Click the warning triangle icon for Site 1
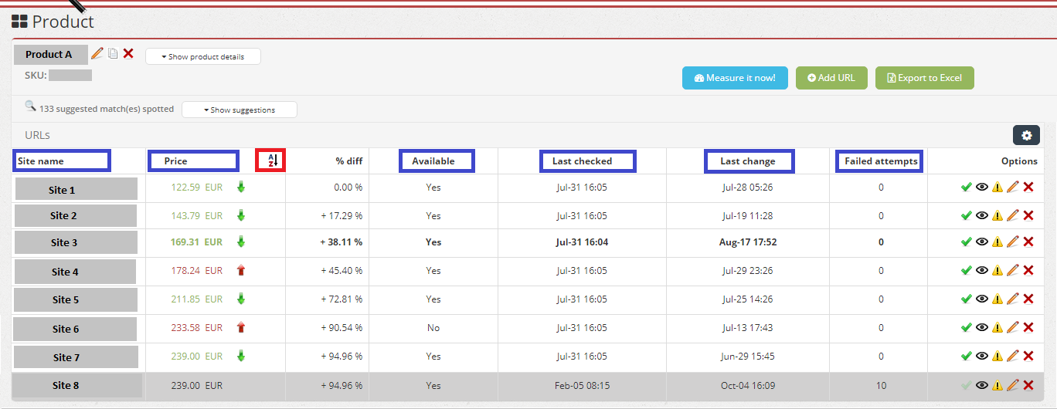1057x409 pixels. tap(998, 188)
